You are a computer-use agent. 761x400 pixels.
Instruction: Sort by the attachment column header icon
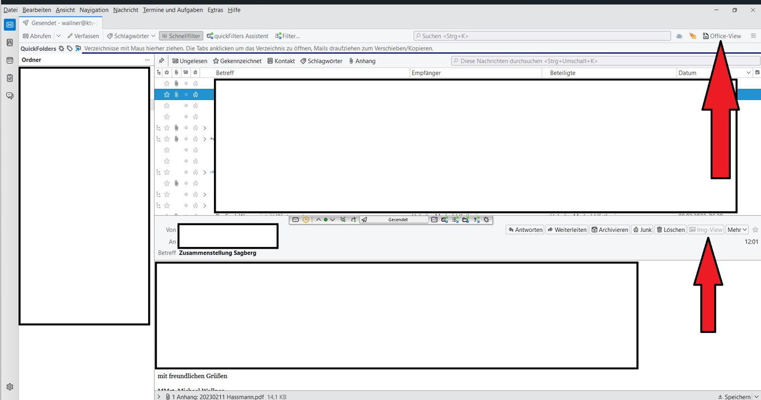coord(176,73)
